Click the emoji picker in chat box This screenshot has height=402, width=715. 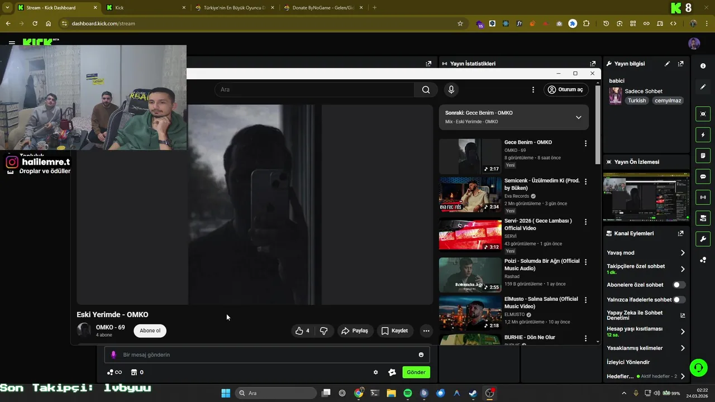tap(421, 355)
